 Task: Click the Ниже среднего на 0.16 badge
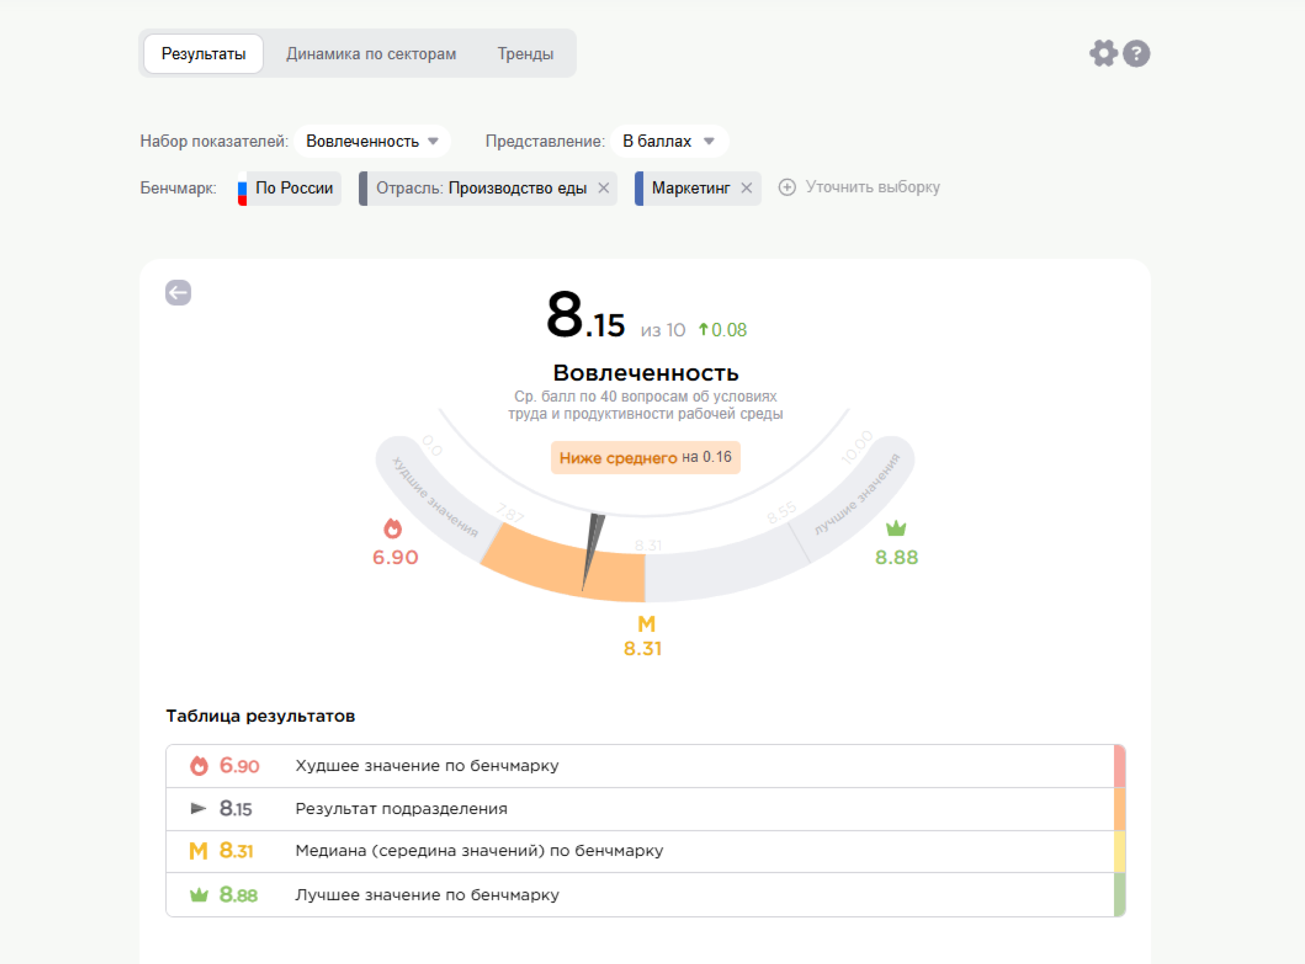pyautogui.click(x=645, y=458)
